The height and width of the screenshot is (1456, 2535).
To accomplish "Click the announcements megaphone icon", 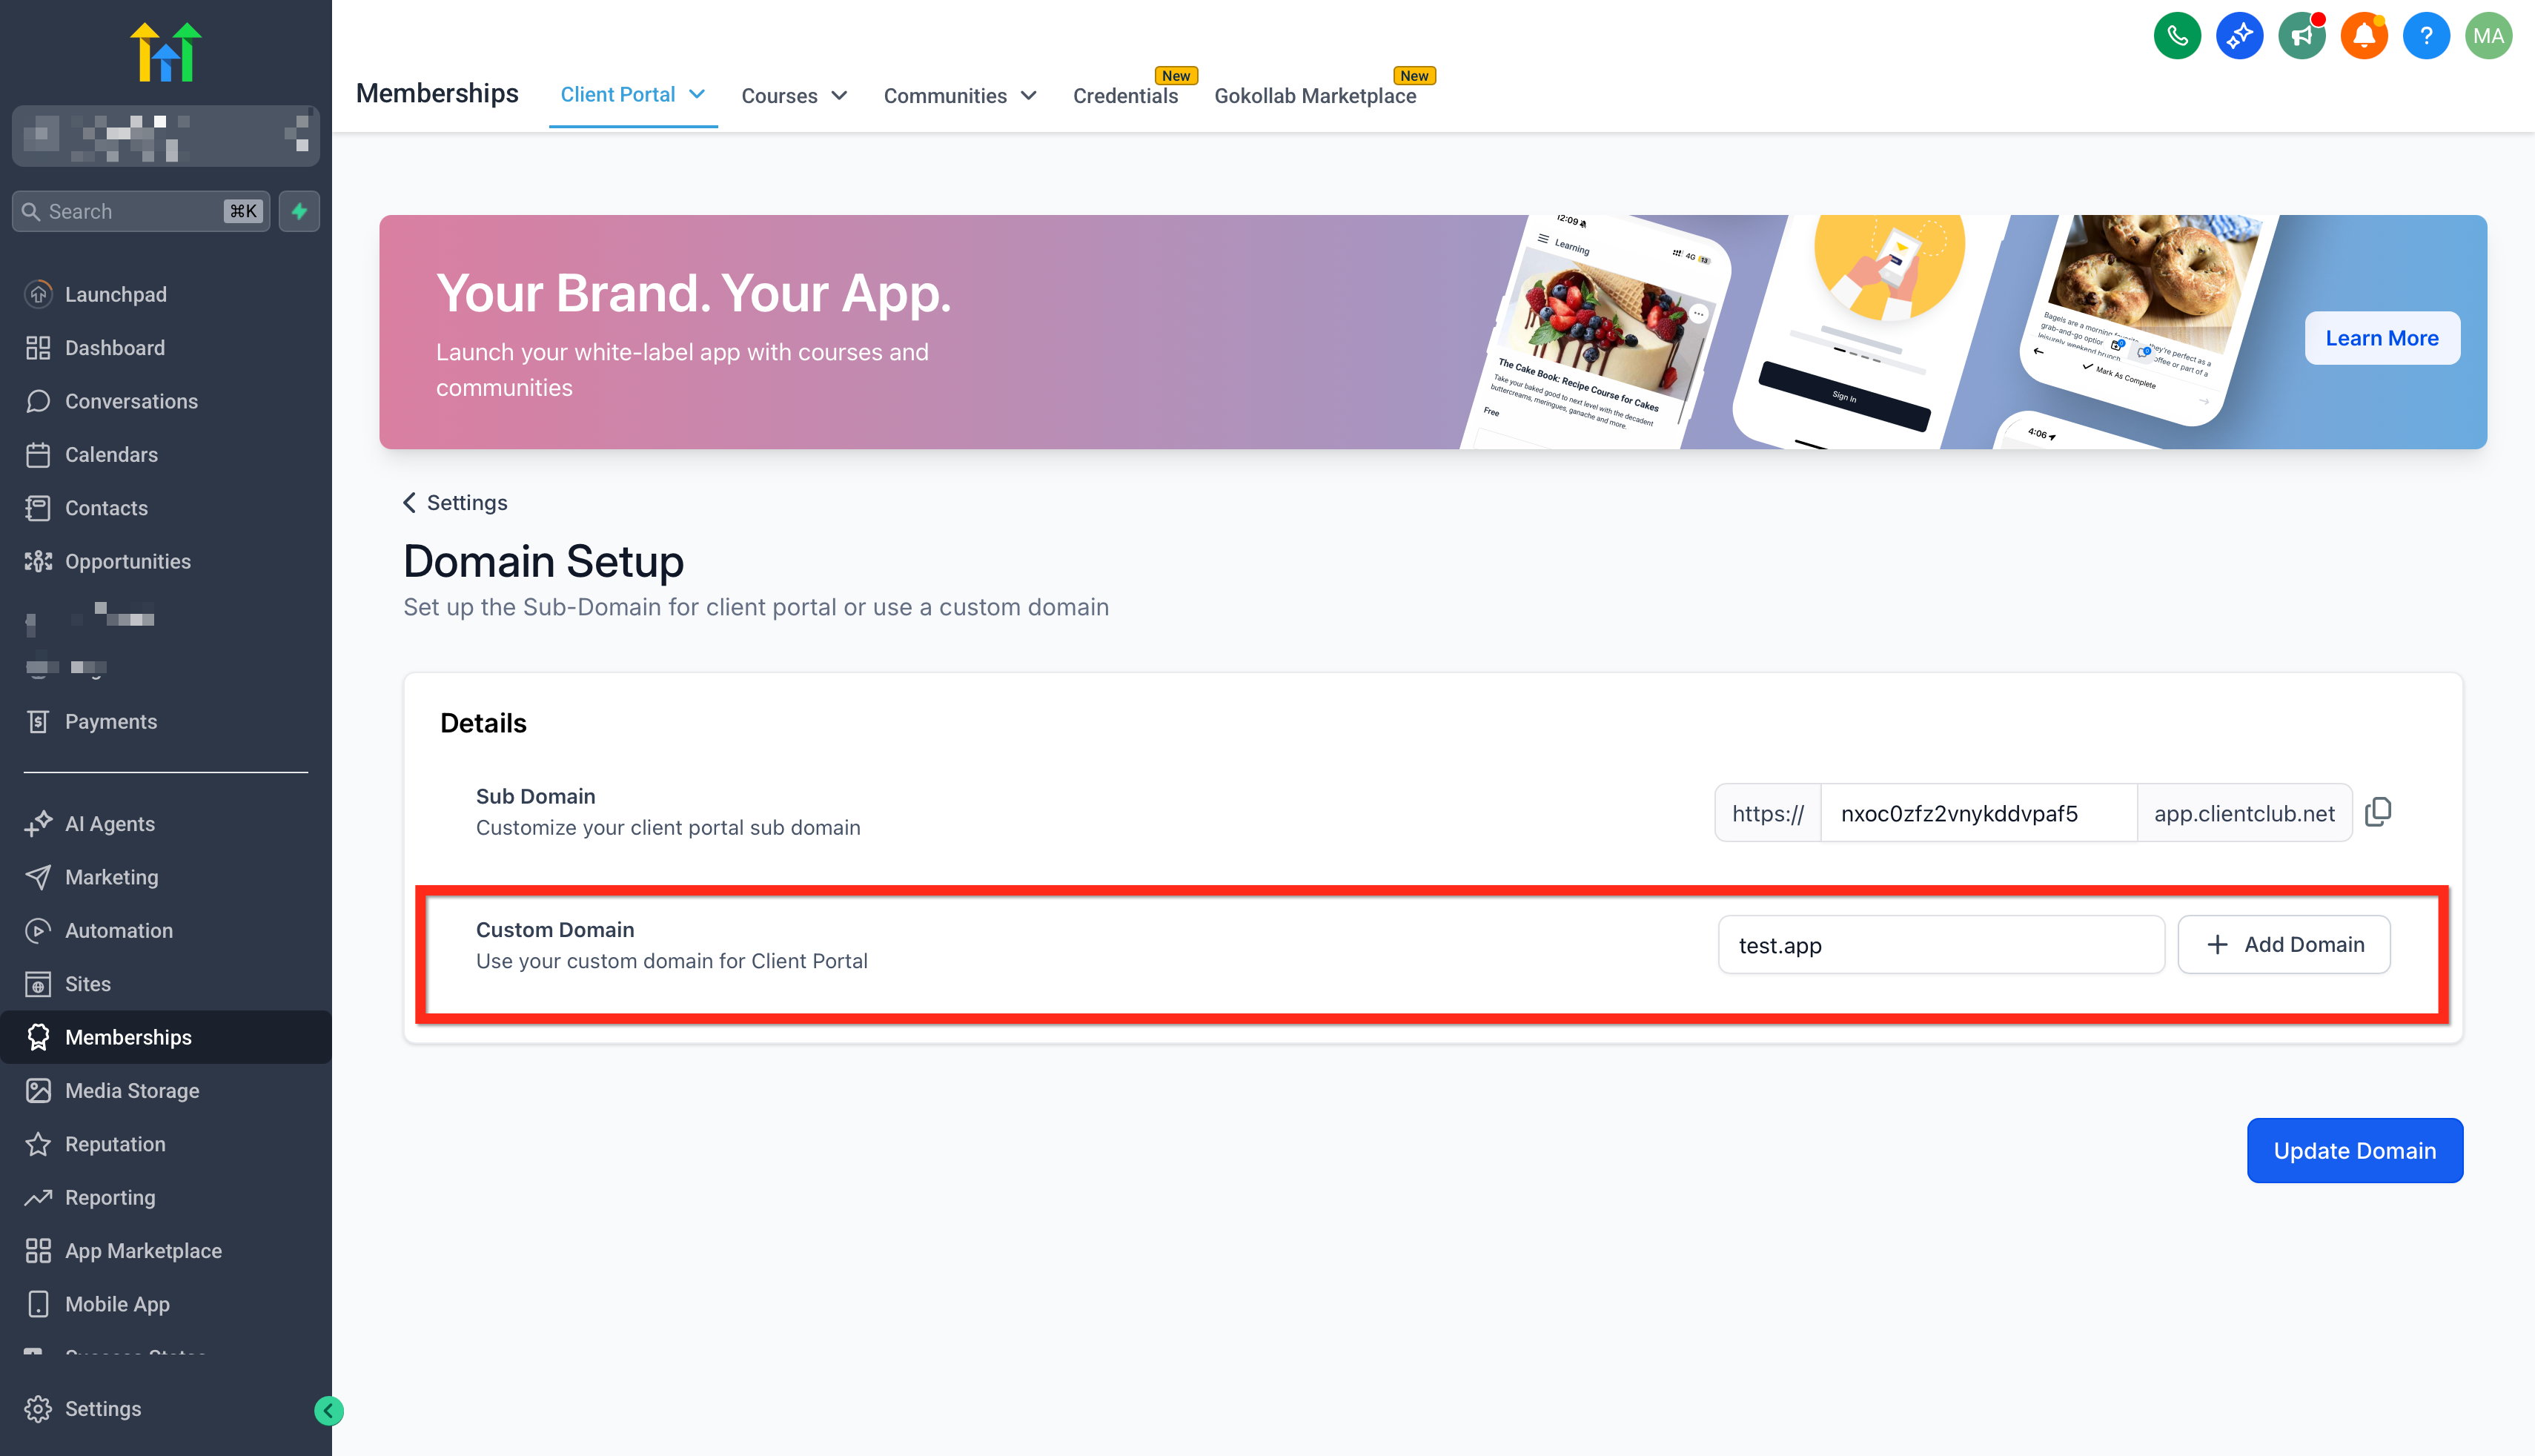I will (x=2302, y=35).
